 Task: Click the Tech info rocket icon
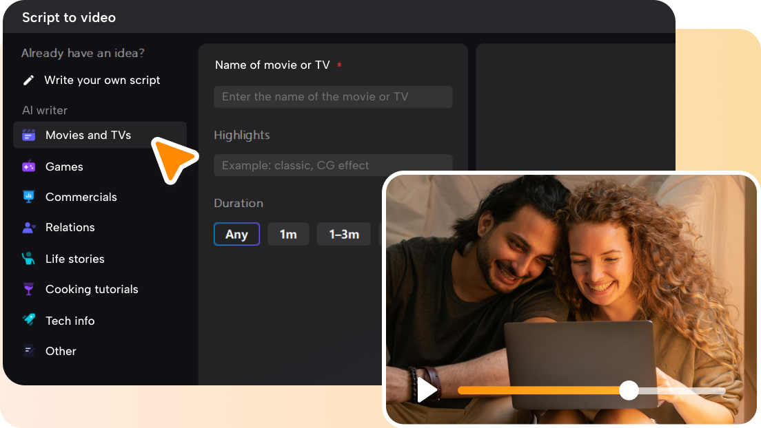[28, 320]
